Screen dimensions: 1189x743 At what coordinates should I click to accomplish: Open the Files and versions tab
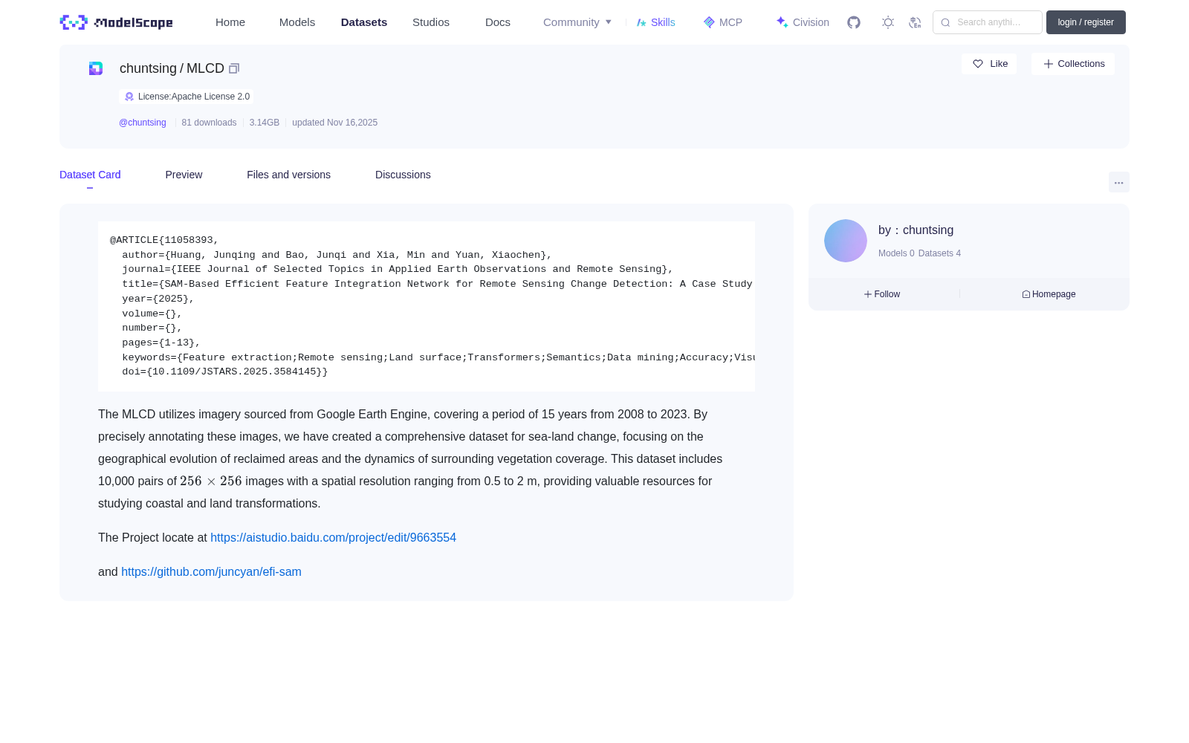pyautogui.click(x=288, y=175)
